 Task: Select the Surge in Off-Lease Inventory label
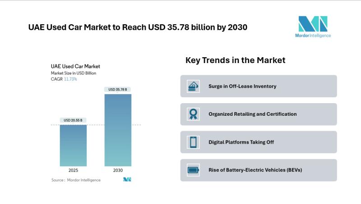[242, 86]
